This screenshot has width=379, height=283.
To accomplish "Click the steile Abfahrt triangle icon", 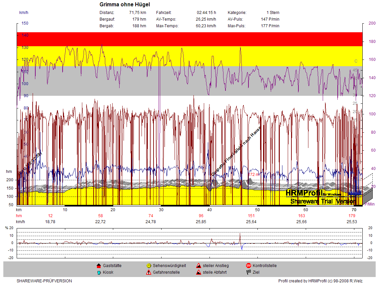I will [x=198, y=272].
